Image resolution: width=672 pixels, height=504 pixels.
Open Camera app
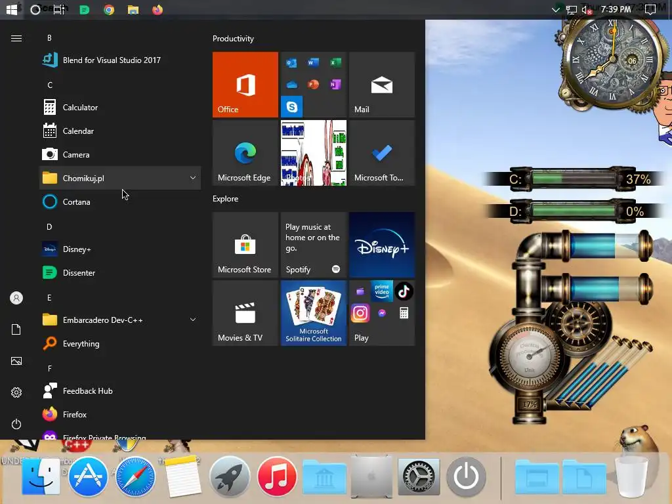click(x=120, y=154)
